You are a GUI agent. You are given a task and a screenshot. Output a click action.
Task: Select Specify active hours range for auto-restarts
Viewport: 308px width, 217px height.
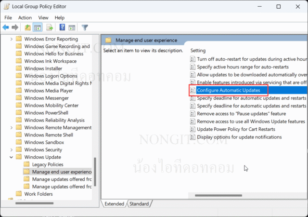coord(243,67)
